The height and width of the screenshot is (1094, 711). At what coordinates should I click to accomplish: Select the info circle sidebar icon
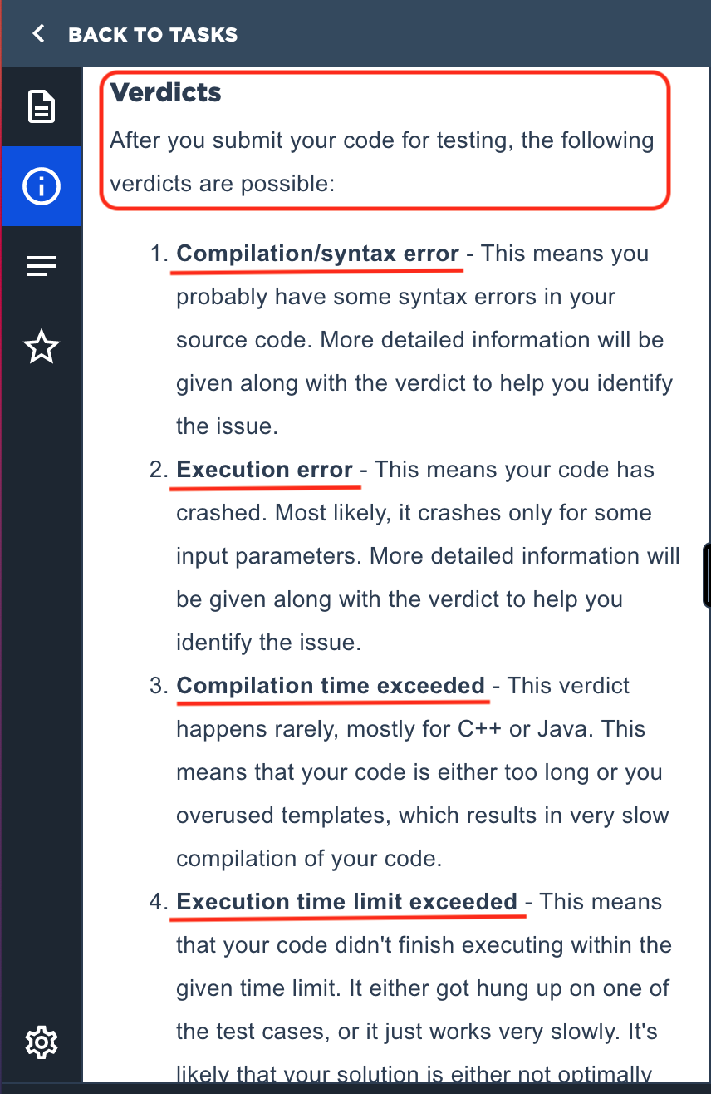point(42,186)
